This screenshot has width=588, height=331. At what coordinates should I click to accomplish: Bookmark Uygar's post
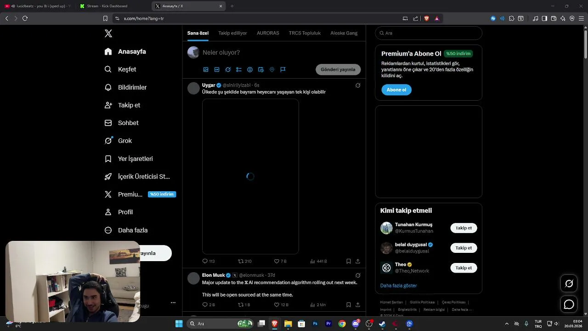[349, 261]
